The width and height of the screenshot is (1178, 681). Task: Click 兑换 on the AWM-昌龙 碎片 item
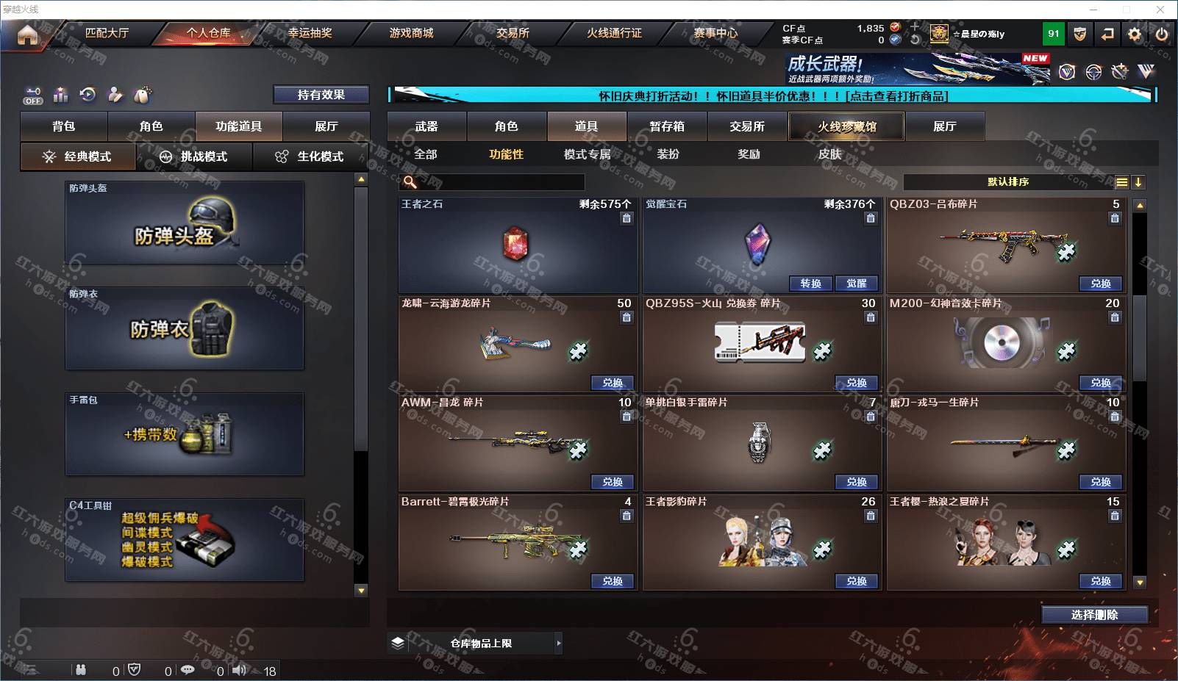613,482
